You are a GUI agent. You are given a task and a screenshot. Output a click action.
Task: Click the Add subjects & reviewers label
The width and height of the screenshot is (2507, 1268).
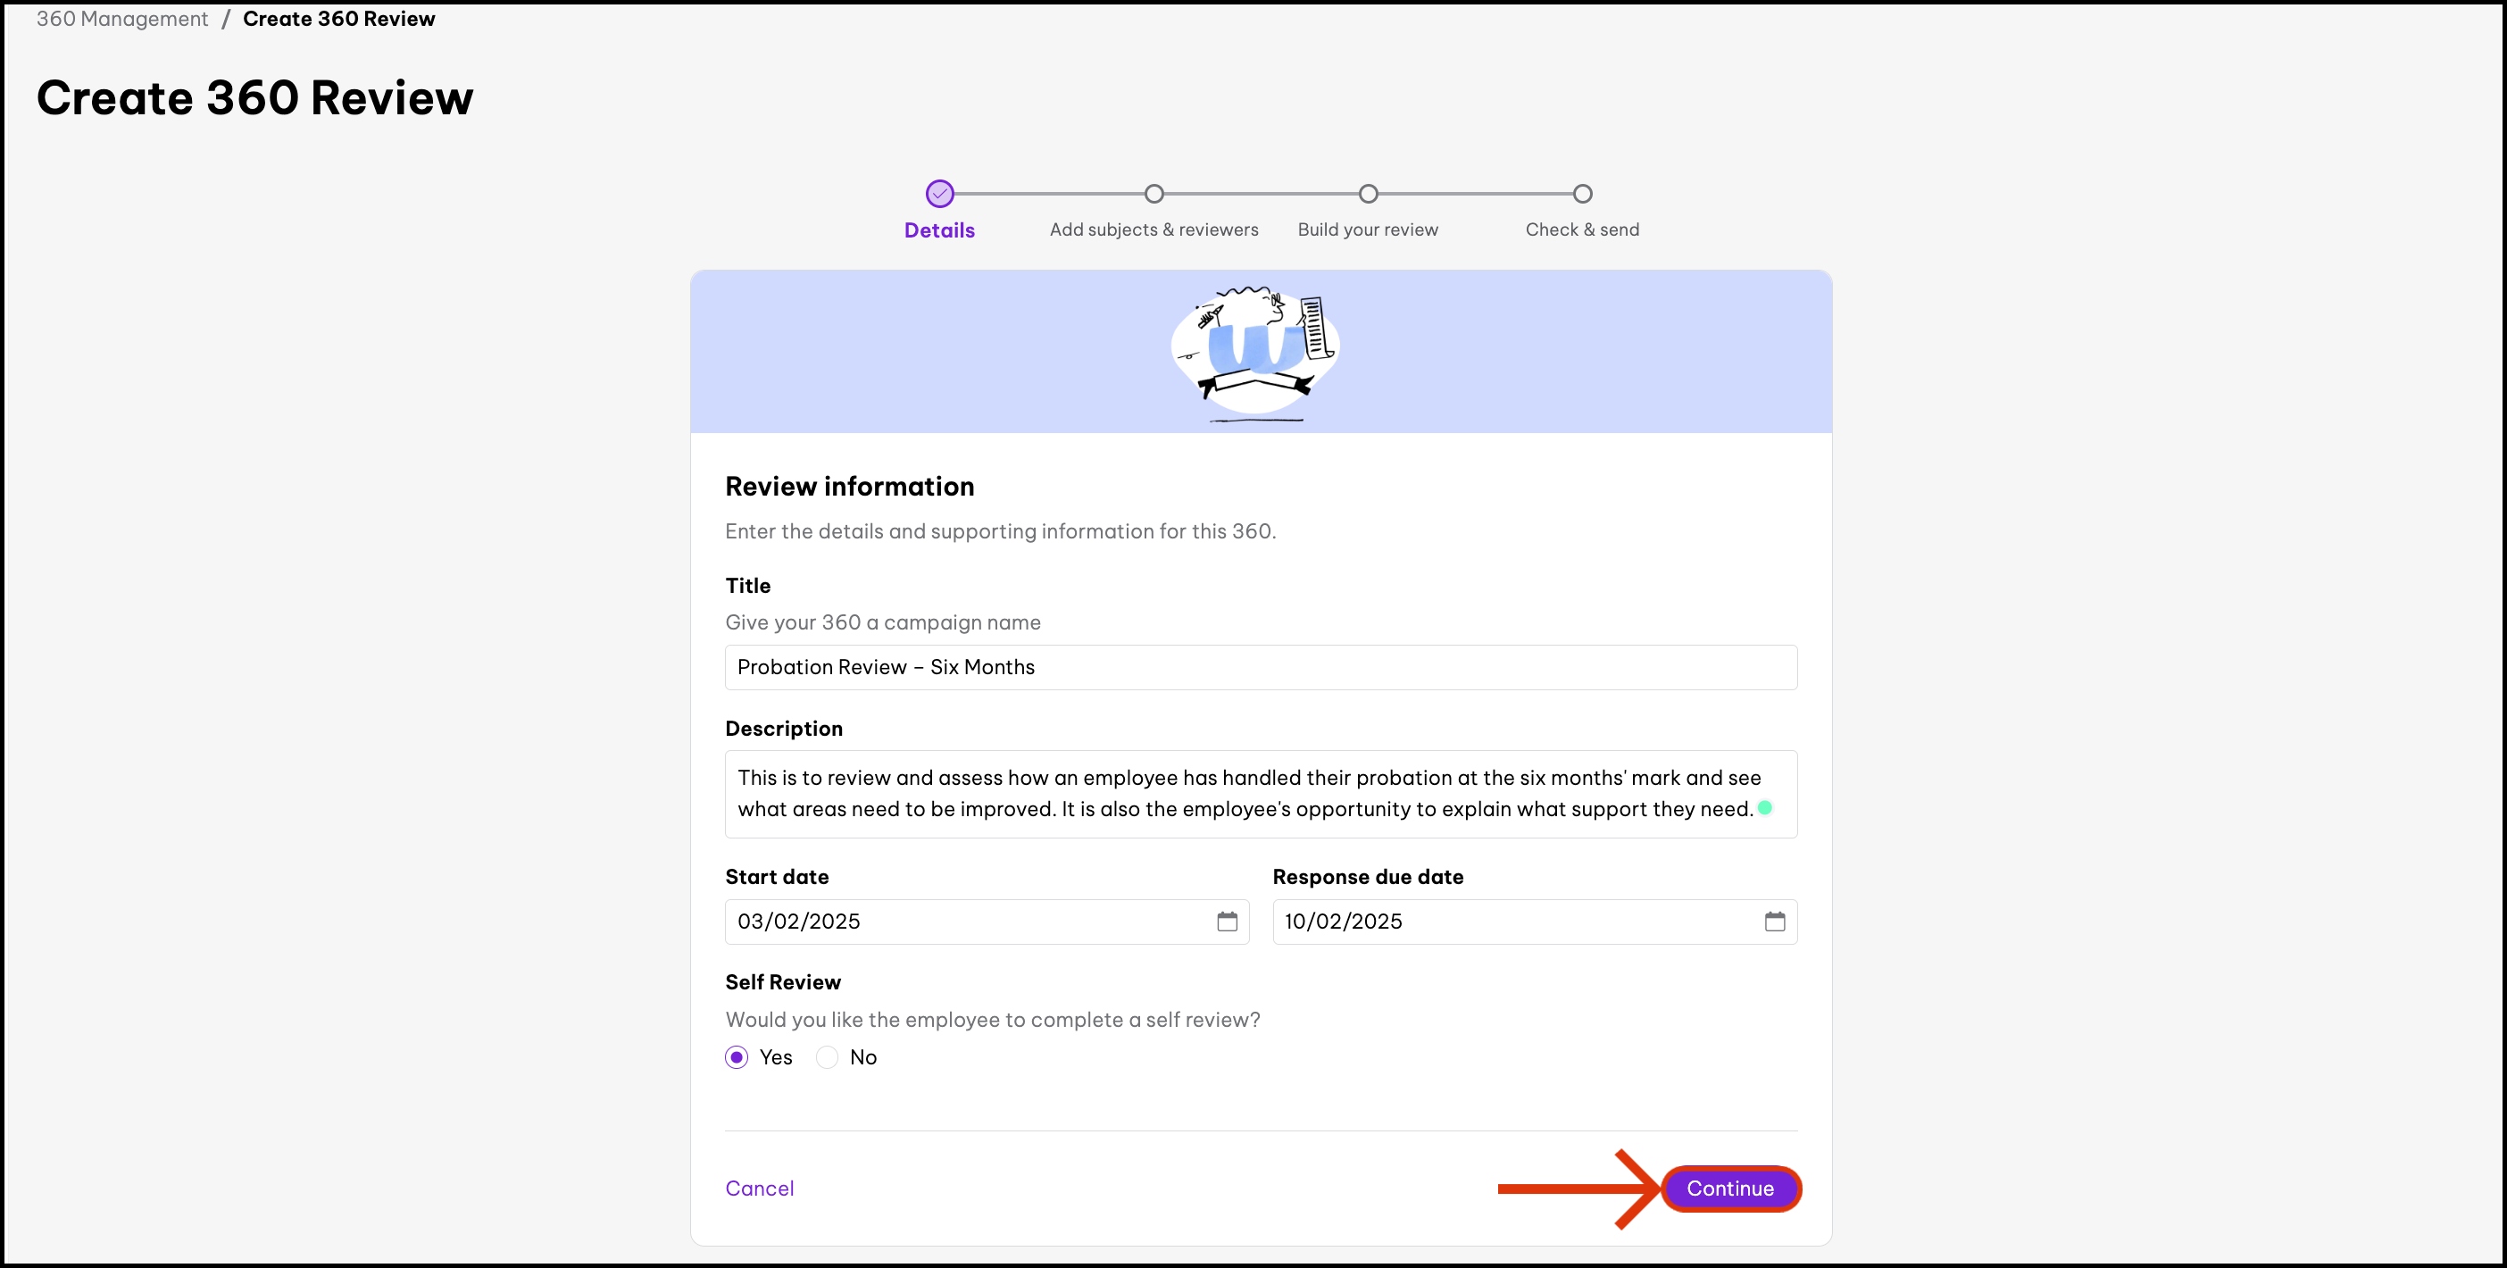(1154, 229)
